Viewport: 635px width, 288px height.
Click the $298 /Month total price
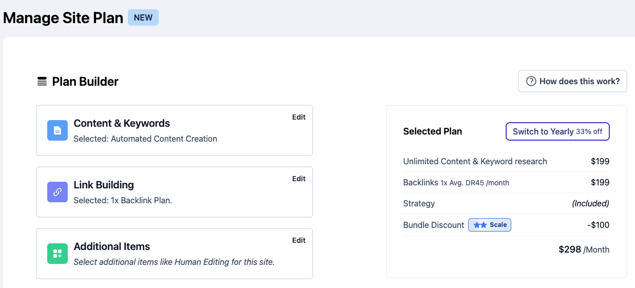click(584, 249)
